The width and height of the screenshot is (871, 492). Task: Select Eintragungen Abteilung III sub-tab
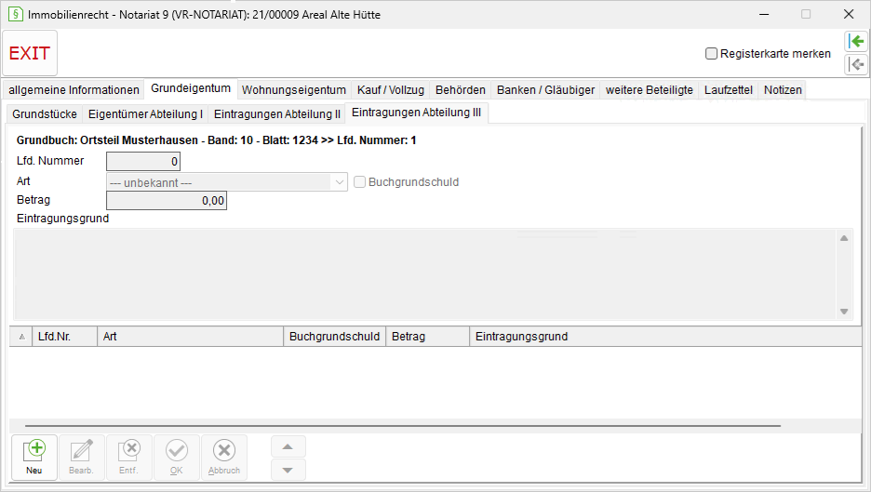[416, 113]
